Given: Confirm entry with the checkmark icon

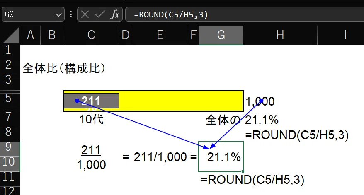Looking at the screenshot, I should (99, 14).
